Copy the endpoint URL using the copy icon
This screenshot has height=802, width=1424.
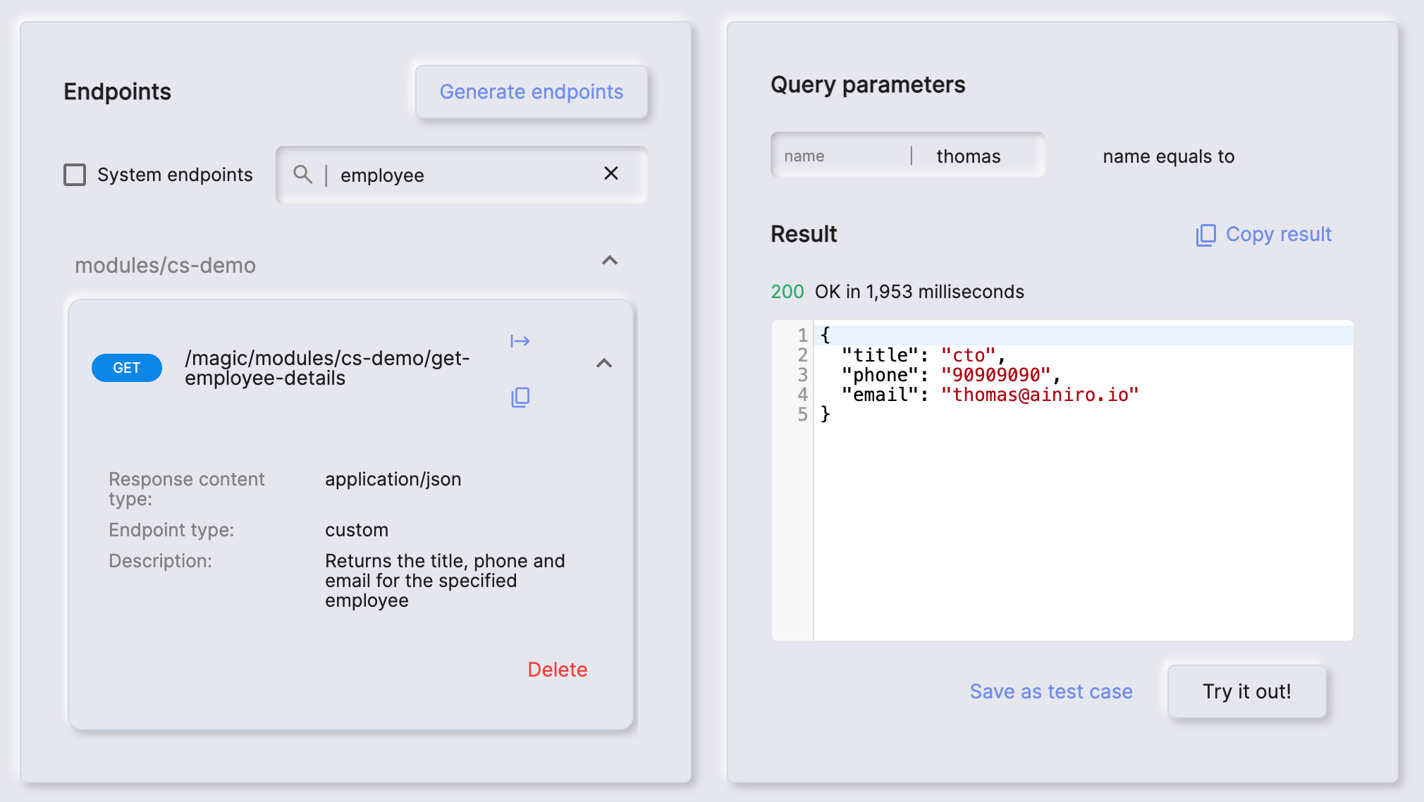[520, 397]
